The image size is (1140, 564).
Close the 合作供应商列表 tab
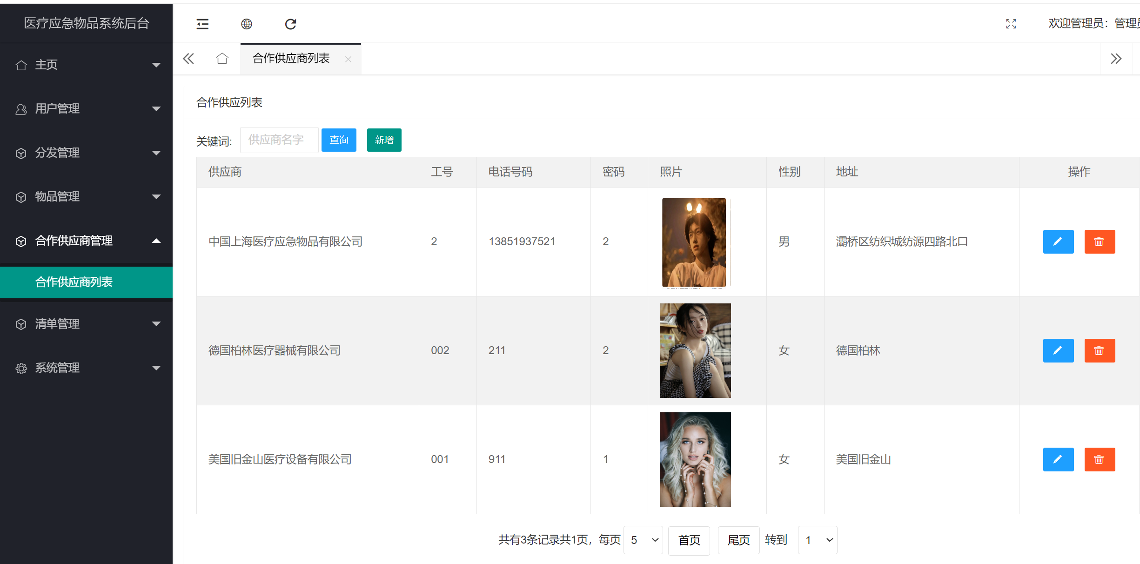coord(348,59)
